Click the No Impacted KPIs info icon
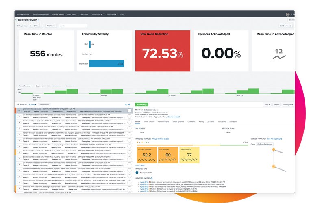 point(137,172)
